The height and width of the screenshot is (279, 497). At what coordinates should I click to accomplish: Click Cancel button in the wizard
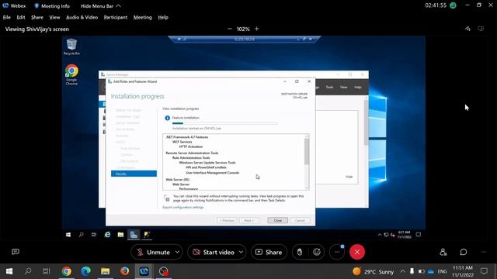coord(300,220)
